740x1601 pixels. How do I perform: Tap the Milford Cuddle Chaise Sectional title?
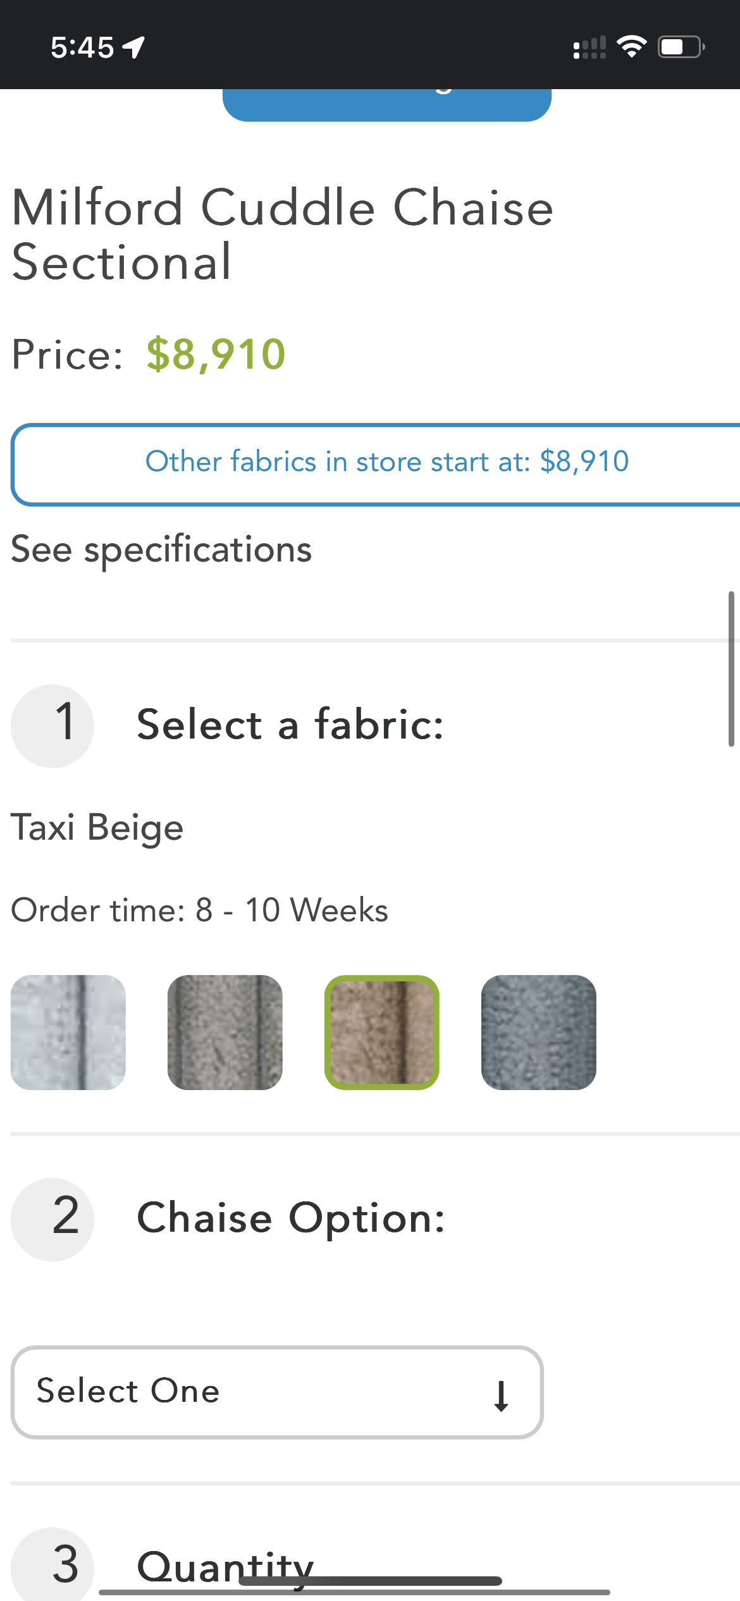point(282,234)
